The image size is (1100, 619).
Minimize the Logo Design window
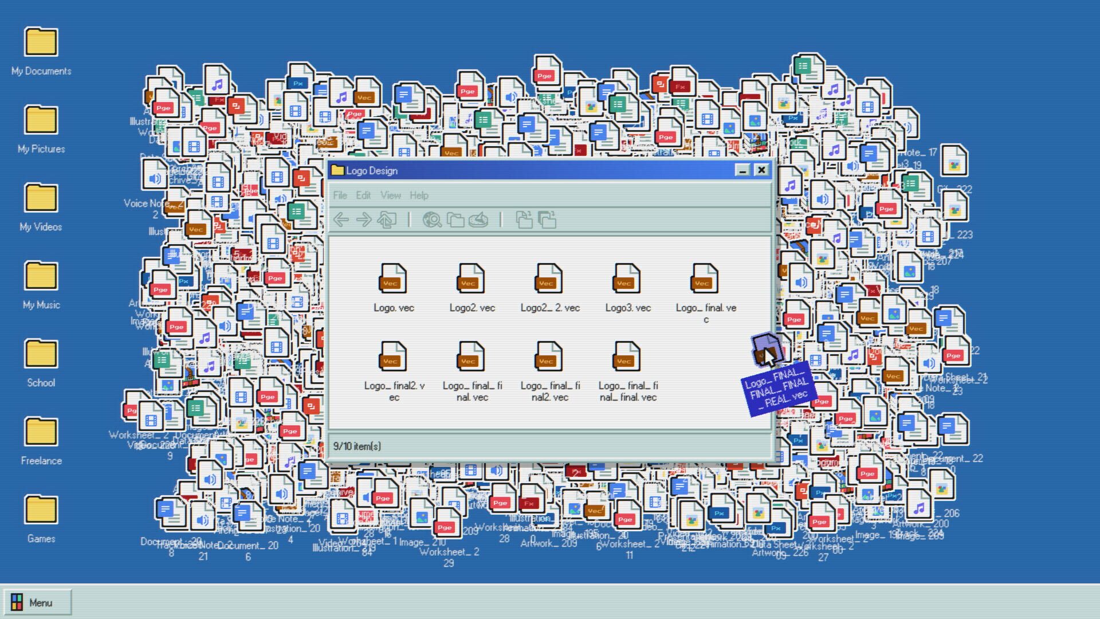(742, 170)
